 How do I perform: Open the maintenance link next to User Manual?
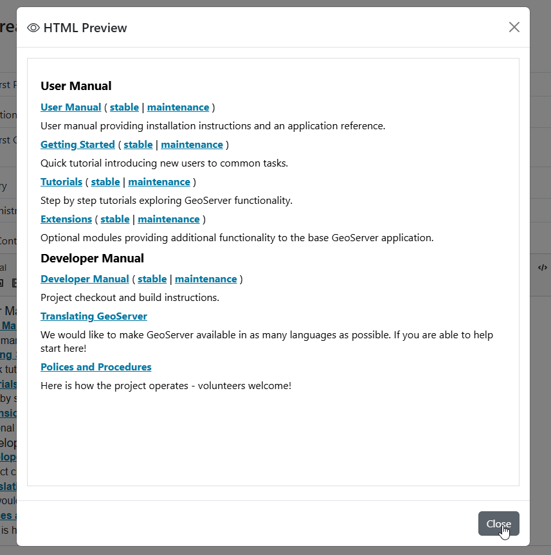tap(178, 107)
